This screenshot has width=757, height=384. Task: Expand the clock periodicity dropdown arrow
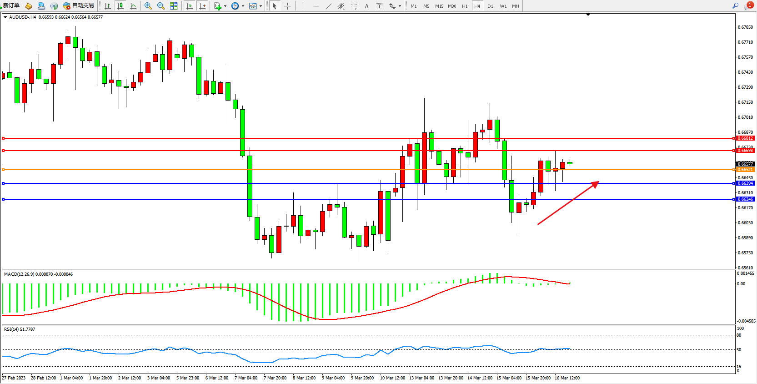coord(243,6)
